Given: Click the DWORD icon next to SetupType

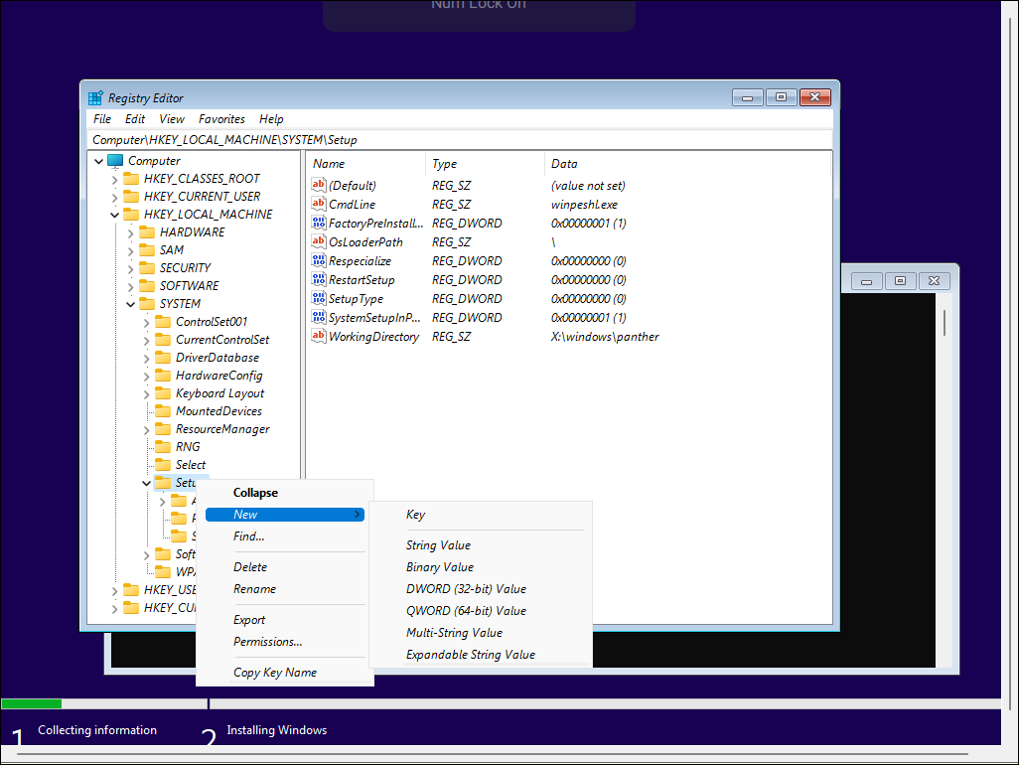Looking at the screenshot, I should coord(318,298).
